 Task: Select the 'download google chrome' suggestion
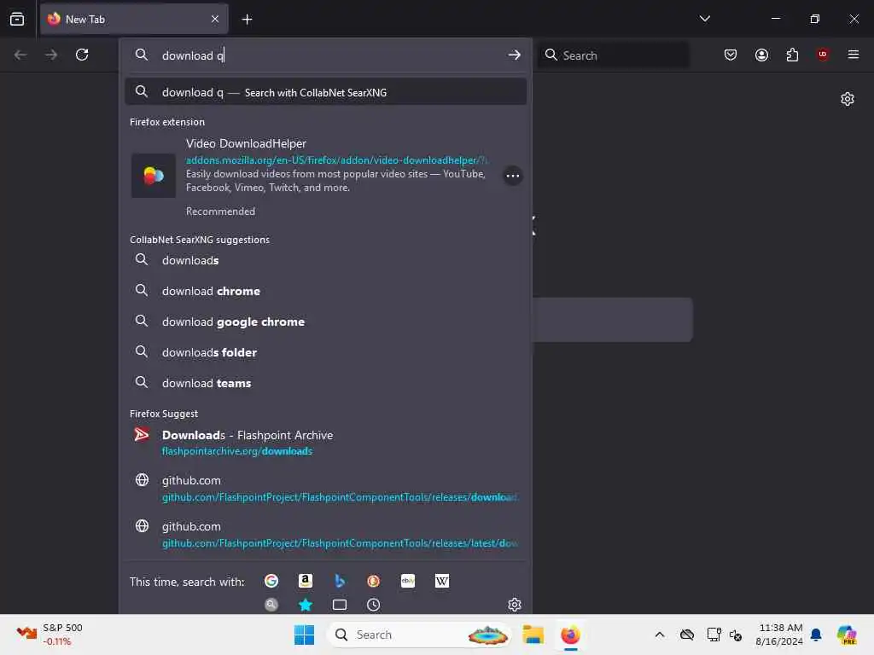pos(325,322)
